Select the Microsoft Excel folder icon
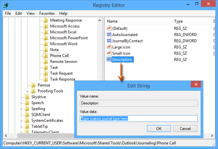 45,32
